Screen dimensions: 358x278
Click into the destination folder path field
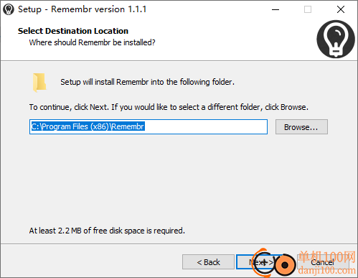tap(149, 126)
